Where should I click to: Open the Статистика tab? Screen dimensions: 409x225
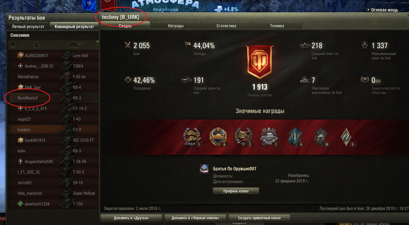(226, 25)
